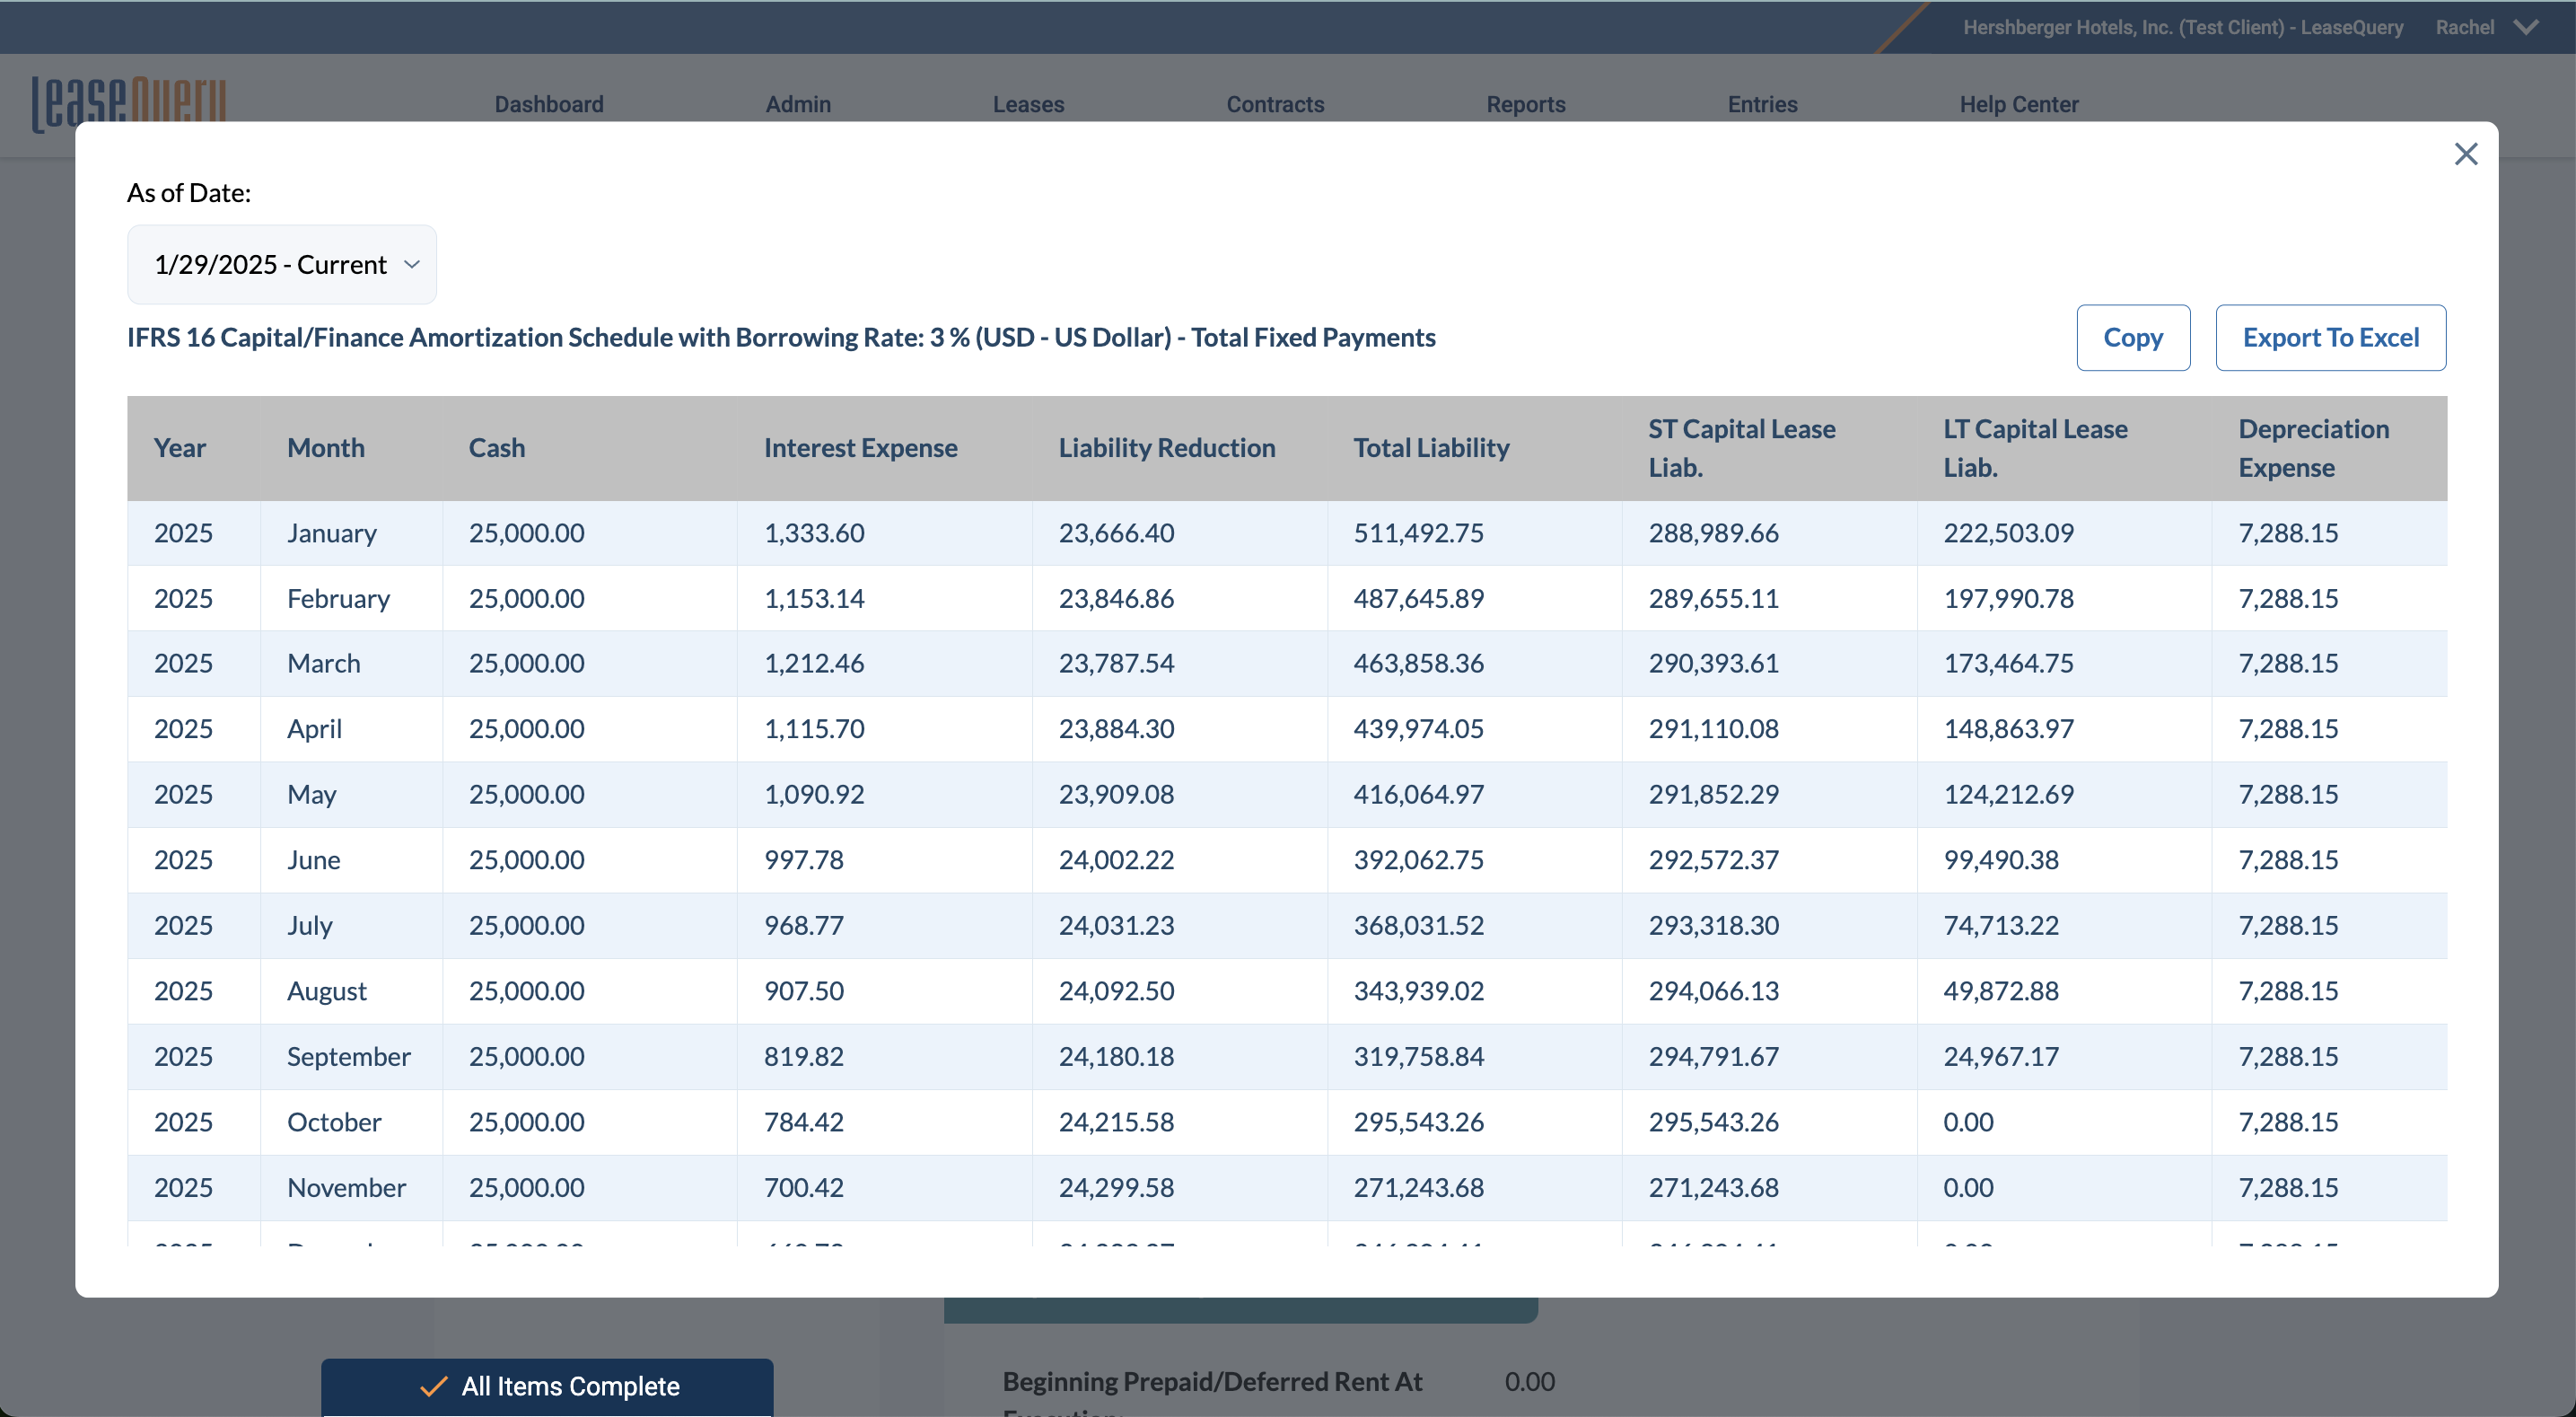This screenshot has height=1417, width=2576.
Task: Open the Dashboard menu item
Action: [548, 104]
